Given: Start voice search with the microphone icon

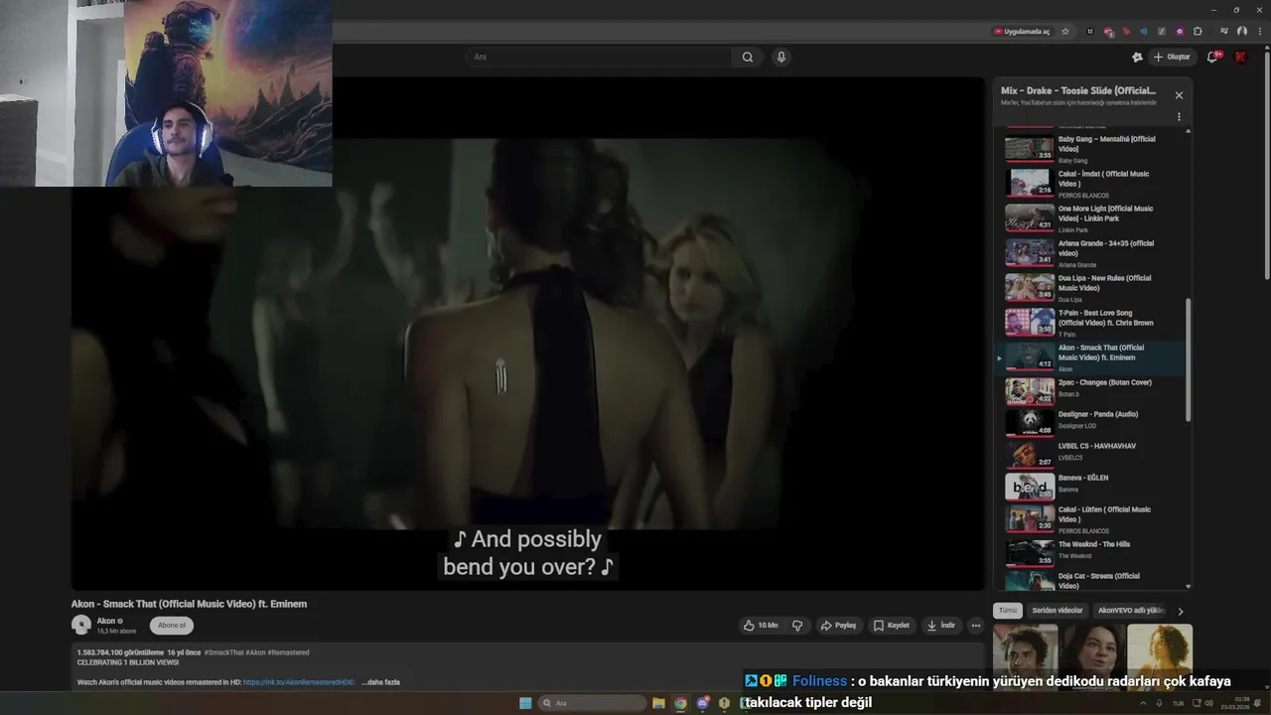Looking at the screenshot, I should click(781, 57).
